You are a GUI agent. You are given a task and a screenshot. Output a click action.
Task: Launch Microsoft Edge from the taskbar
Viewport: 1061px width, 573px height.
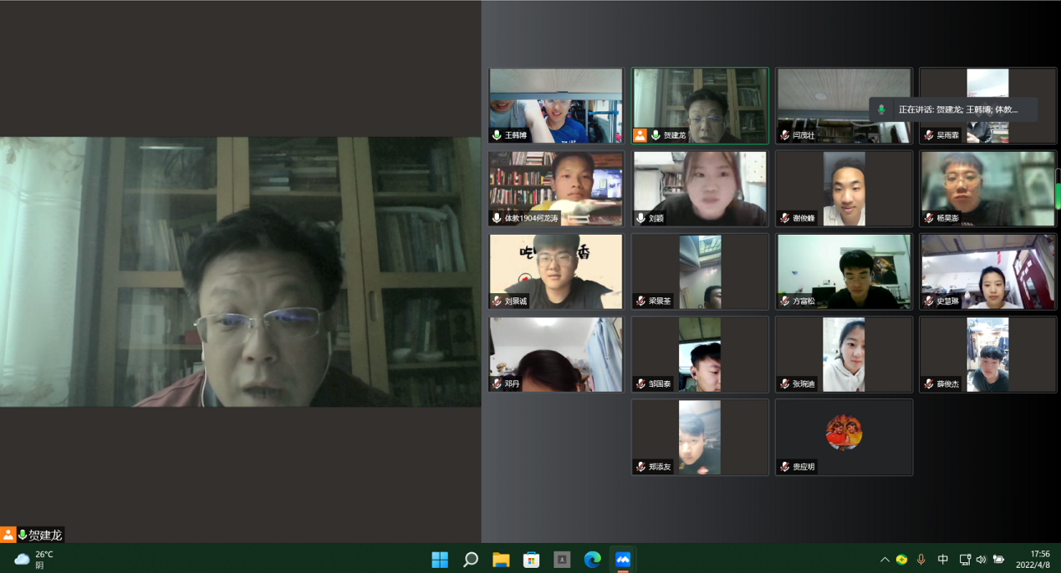tap(592, 560)
